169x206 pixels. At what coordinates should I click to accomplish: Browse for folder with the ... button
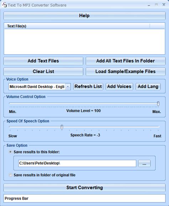144,164
